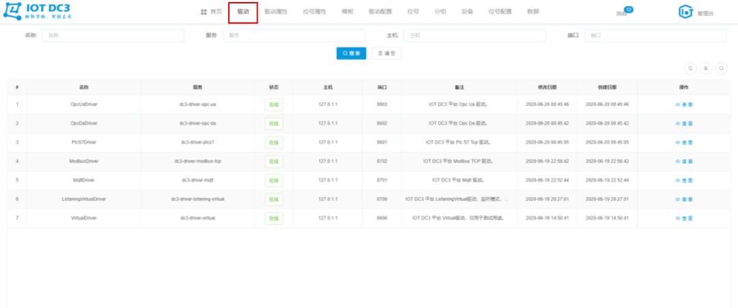The height and width of the screenshot is (308, 738).
Task: Click the 名称 search input field
Action: pyautogui.click(x=113, y=36)
